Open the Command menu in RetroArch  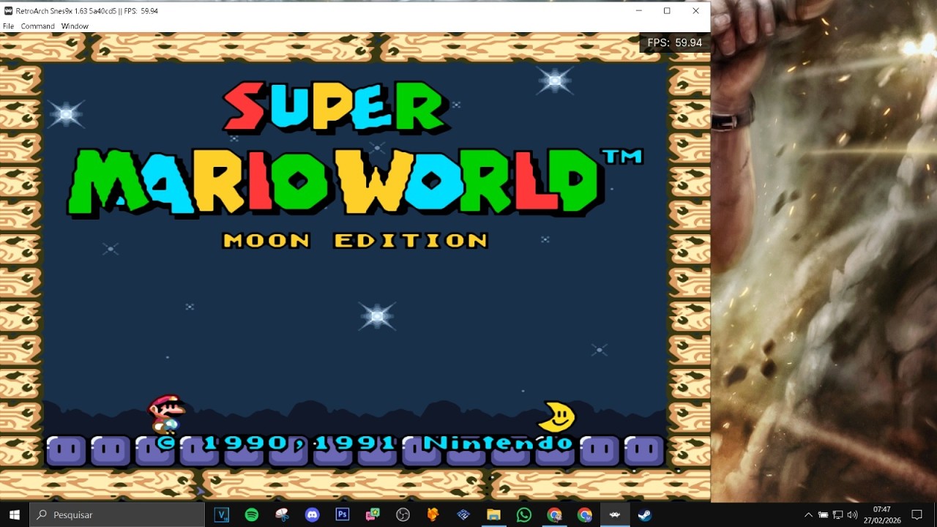tap(37, 26)
